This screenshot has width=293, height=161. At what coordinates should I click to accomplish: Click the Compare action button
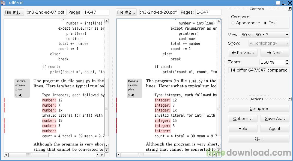click(259, 109)
